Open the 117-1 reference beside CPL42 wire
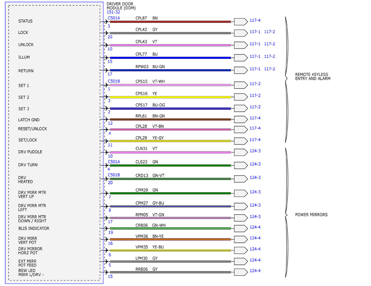The height and width of the screenshot is (286, 371). point(255,32)
